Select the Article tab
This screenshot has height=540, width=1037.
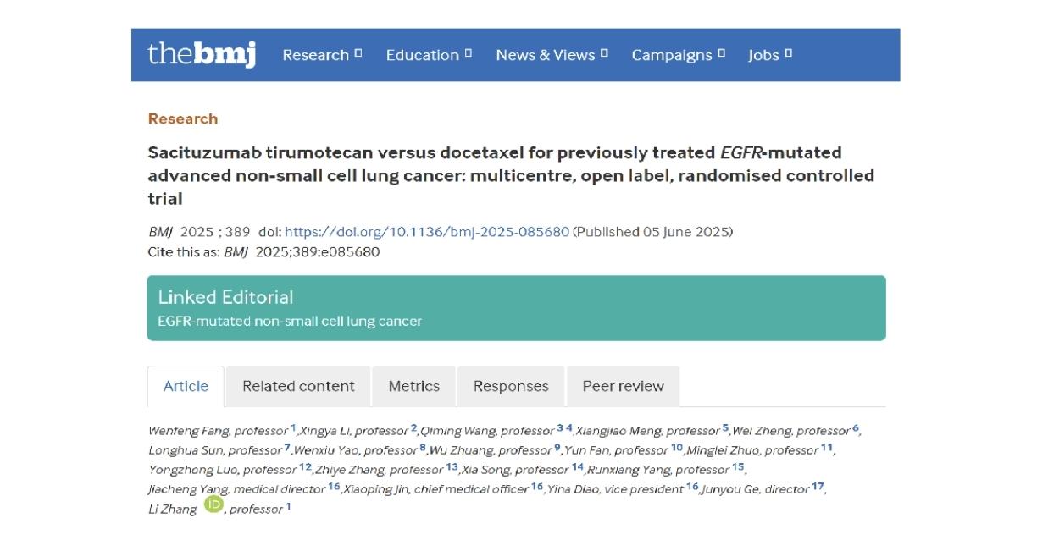click(x=186, y=387)
